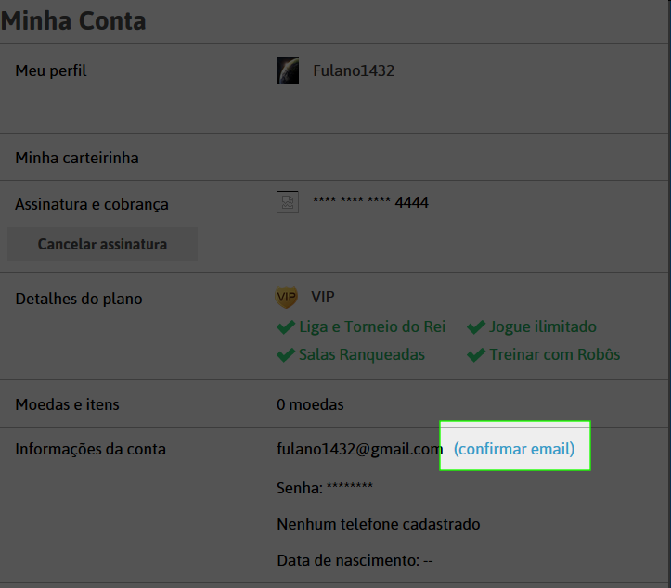Click the checkmark beside Liga e Torneio do Rei
Viewport: 671px width, 588px height.
[x=286, y=327]
